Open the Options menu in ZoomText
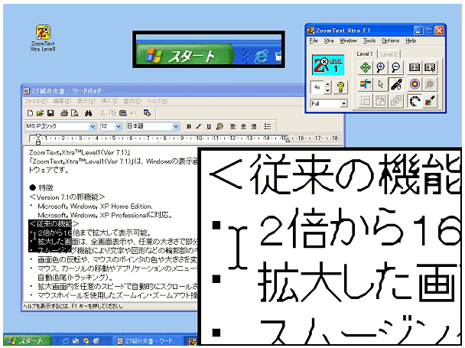The height and width of the screenshot is (348, 465). 390,41
